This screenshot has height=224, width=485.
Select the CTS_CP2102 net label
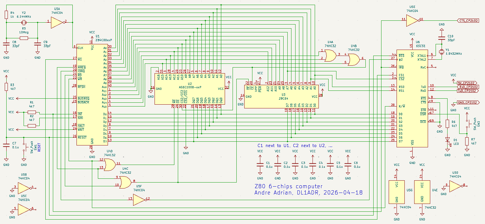pos(468,21)
